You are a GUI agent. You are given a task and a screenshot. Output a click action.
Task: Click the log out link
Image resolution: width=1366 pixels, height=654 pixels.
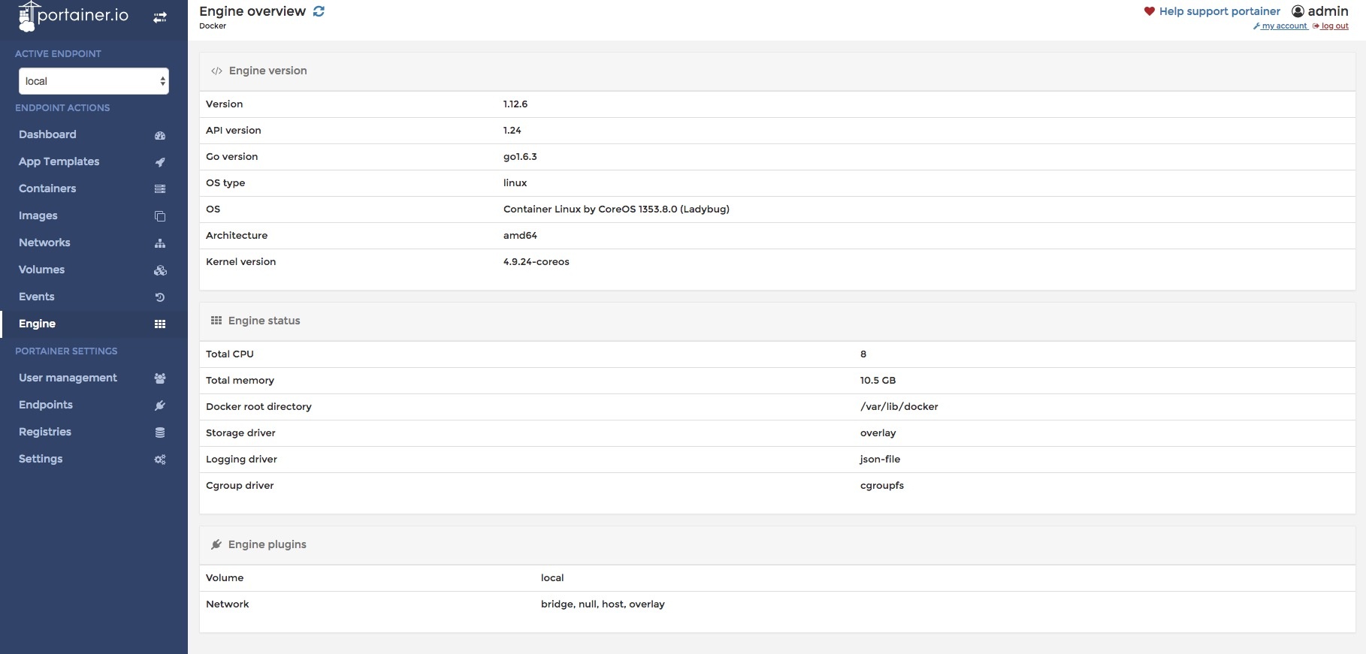coord(1334,26)
